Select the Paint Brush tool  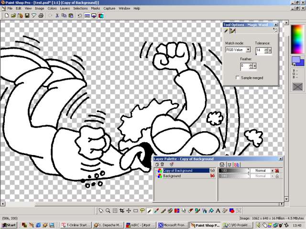point(163,211)
